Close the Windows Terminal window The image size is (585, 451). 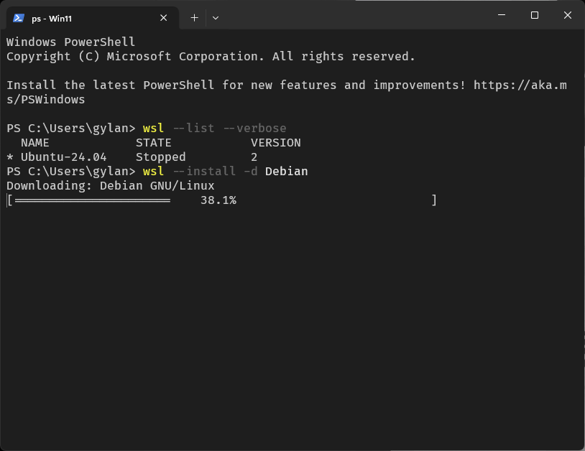tap(568, 15)
